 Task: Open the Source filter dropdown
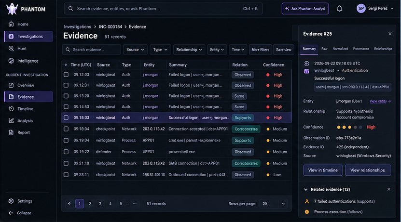click(x=135, y=50)
